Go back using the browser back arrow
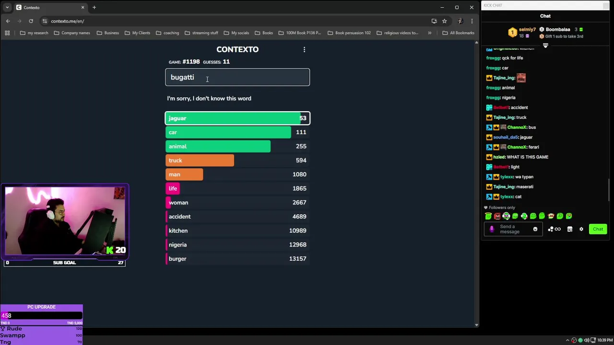Image resolution: width=614 pixels, height=345 pixels. click(x=8, y=21)
